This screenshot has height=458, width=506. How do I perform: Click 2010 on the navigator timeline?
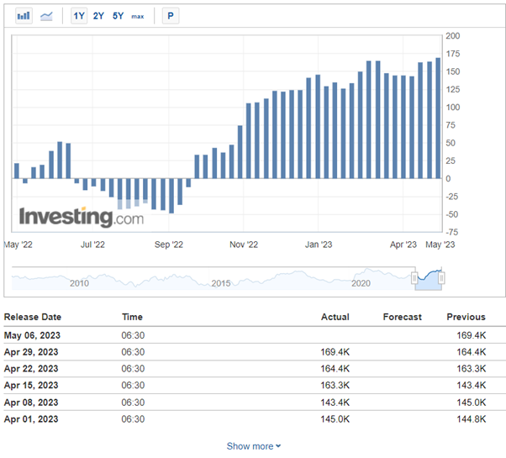(x=79, y=284)
